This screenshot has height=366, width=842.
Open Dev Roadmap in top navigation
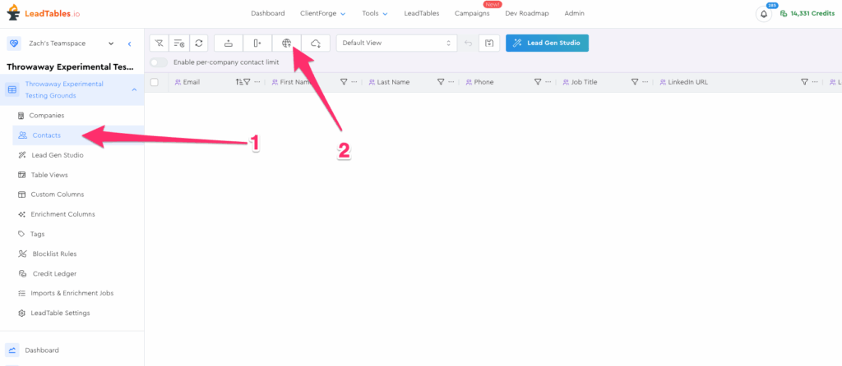pos(527,14)
